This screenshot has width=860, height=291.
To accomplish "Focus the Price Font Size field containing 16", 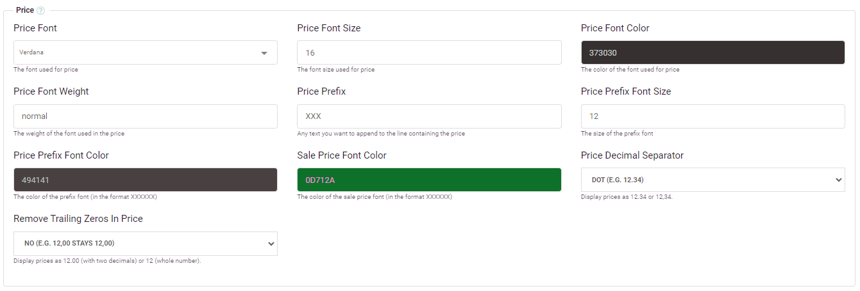I will 429,52.
